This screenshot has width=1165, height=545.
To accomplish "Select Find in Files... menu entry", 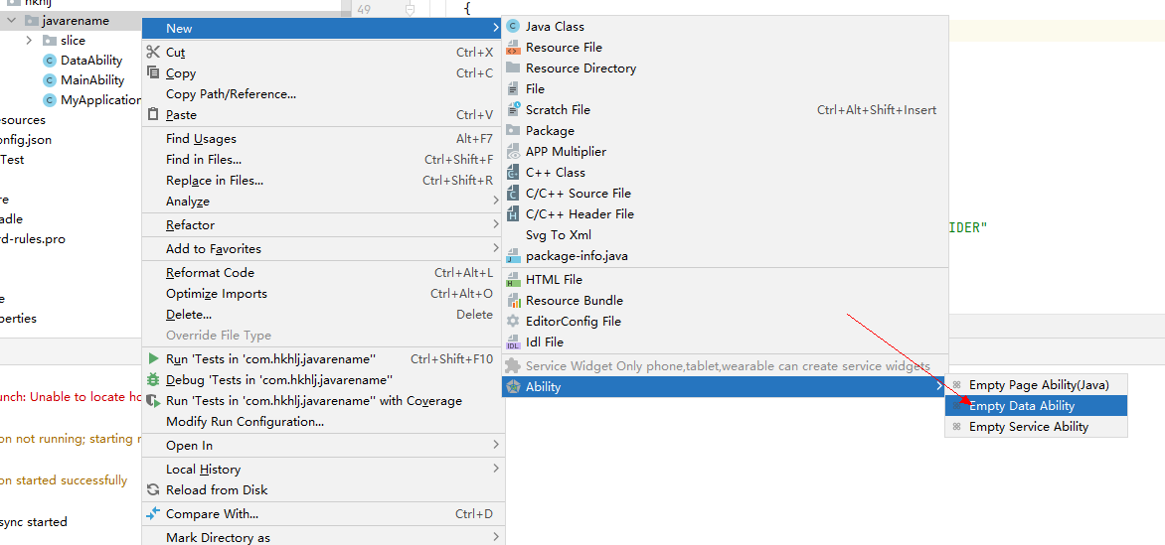I will [321, 159].
